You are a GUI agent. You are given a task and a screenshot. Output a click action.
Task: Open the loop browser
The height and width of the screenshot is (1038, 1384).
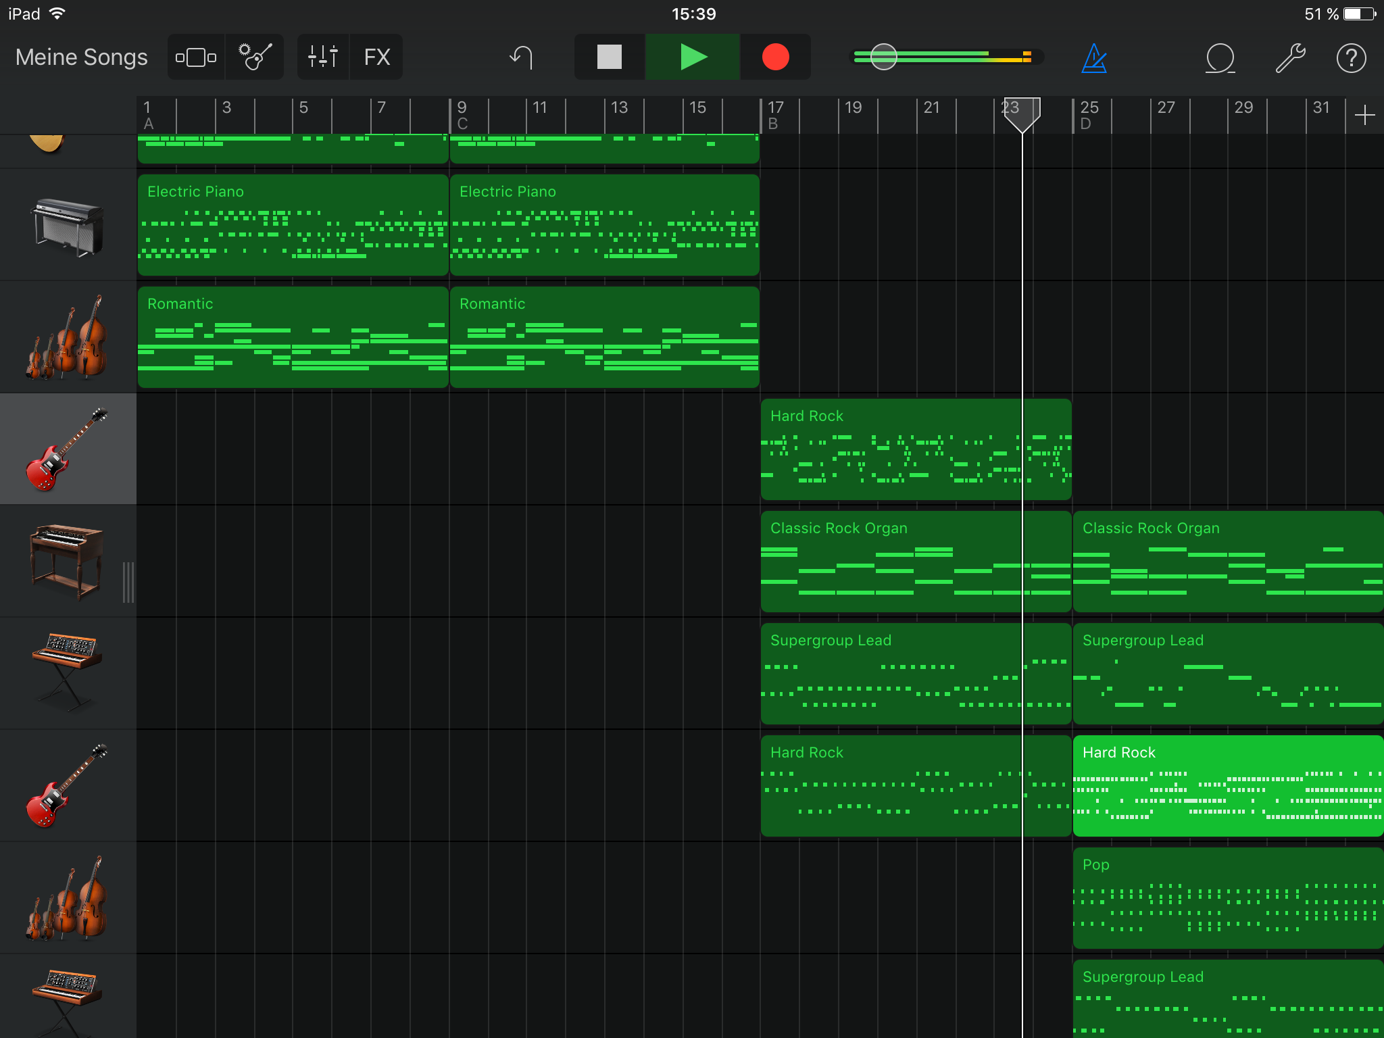click(x=1220, y=58)
